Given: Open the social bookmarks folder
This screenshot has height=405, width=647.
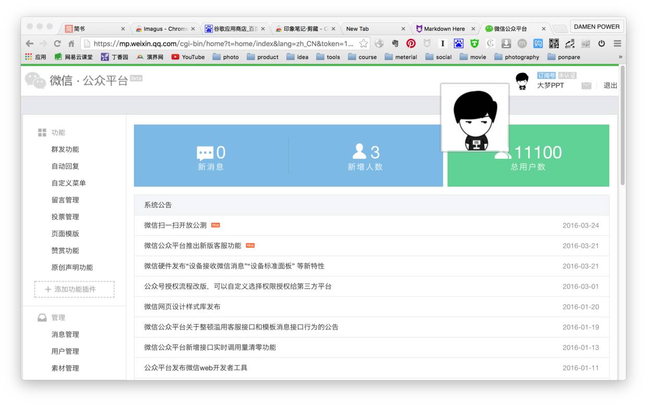Looking at the screenshot, I should coord(438,57).
